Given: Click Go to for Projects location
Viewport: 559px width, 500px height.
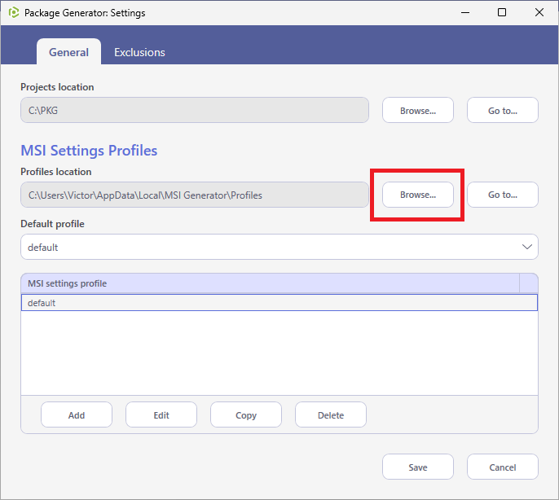Looking at the screenshot, I should pyautogui.click(x=502, y=110).
